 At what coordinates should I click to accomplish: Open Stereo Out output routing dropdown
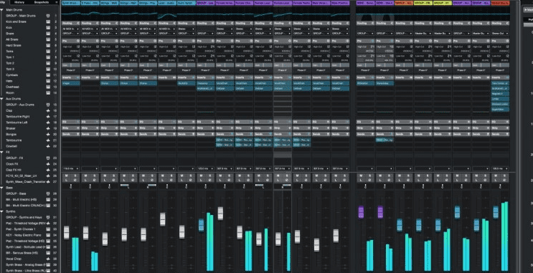(x=500, y=33)
